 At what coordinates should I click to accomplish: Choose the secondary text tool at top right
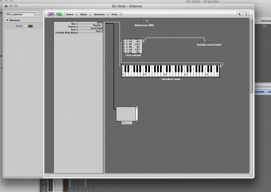[x=247, y=14]
